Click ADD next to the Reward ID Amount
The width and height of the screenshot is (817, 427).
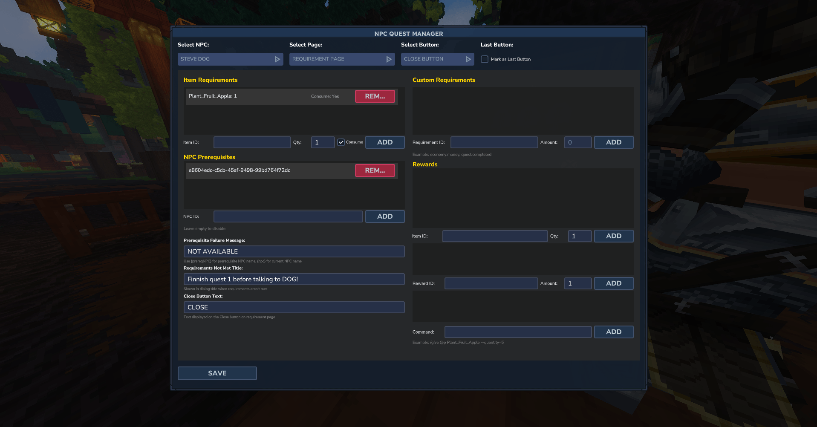click(613, 283)
